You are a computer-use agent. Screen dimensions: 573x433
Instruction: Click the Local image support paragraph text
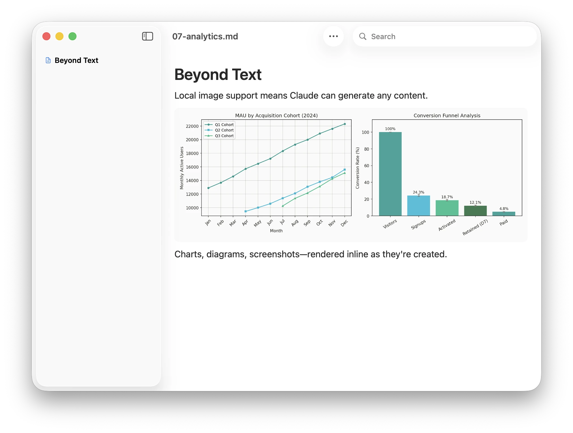(301, 95)
